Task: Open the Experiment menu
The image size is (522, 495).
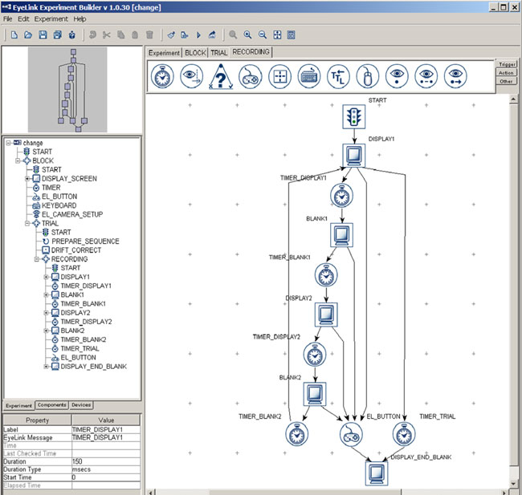Action: [x=51, y=19]
